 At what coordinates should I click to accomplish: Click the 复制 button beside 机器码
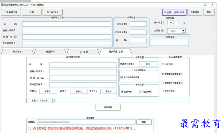144,122
